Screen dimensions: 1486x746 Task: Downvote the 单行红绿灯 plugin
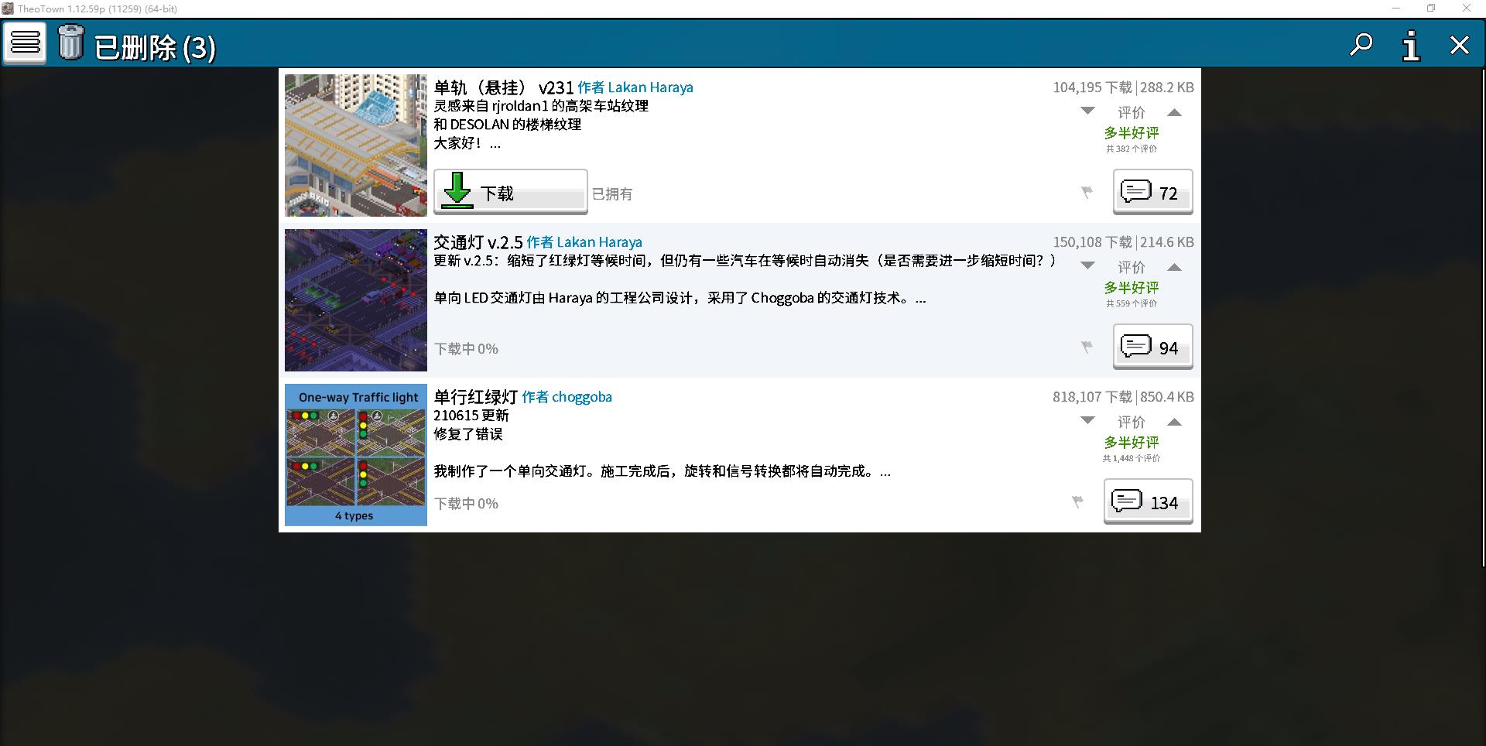click(x=1087, y=421)
